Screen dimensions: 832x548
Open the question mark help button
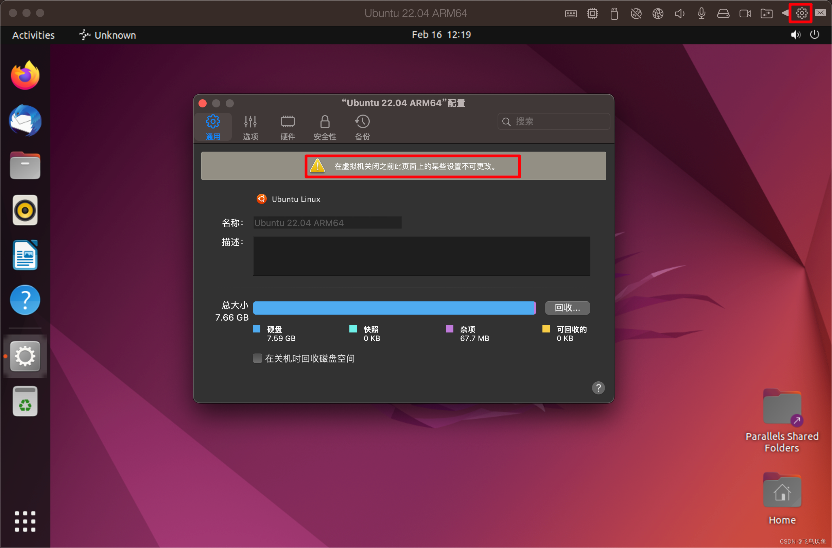(x=598, y=388)
